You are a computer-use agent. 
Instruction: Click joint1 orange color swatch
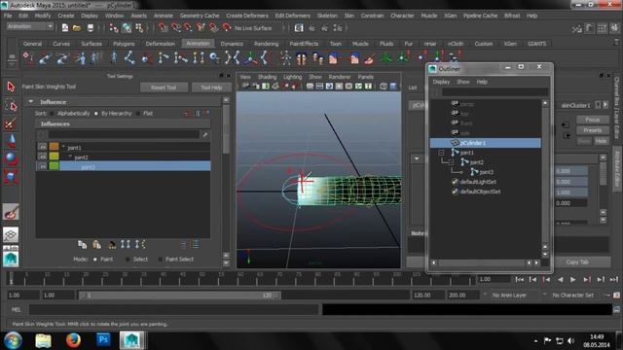tap(55, 147)
